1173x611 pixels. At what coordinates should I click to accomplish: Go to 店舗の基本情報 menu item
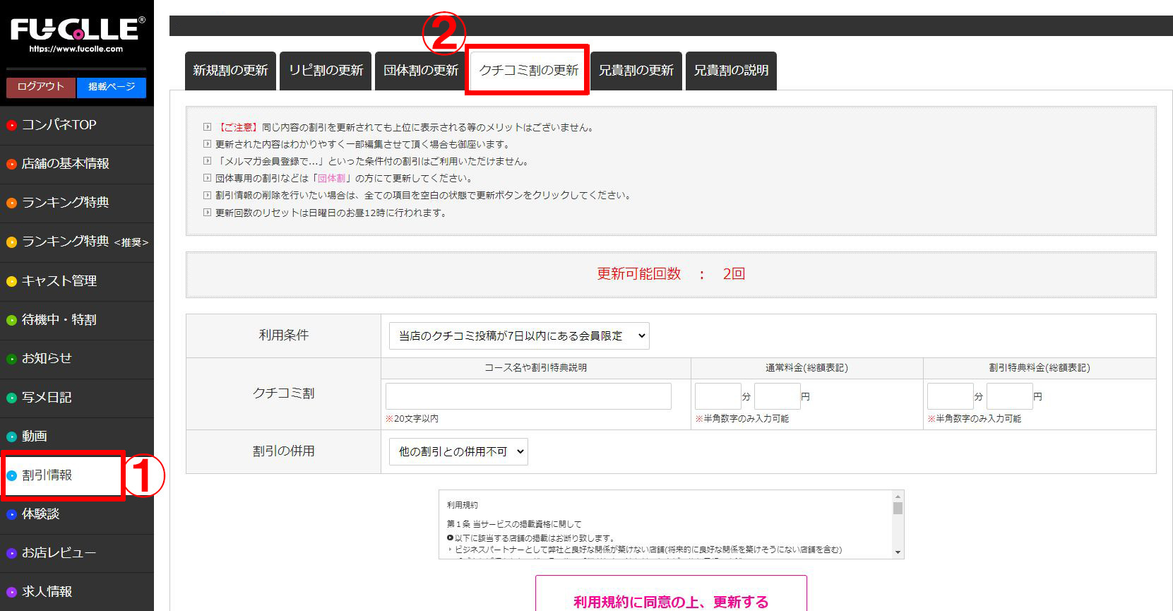coord(65,164)
